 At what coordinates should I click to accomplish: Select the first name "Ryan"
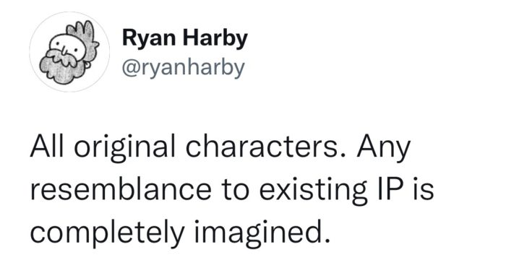coord(149,39)
